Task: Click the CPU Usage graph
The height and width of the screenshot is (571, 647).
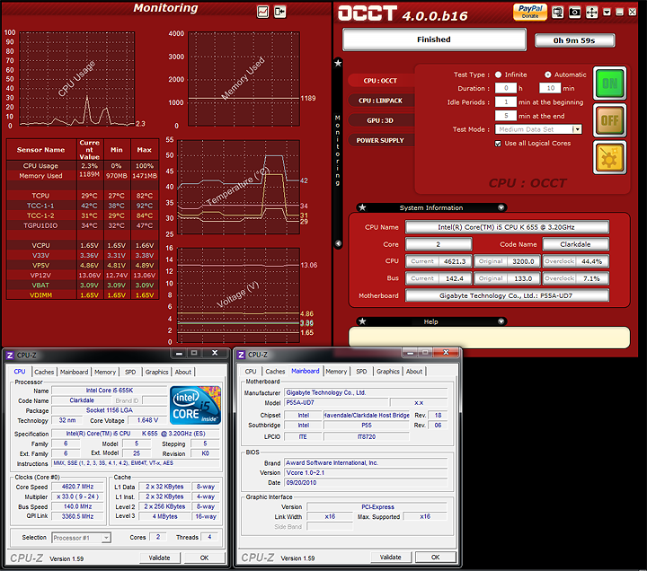Action: [x=76, y=79]
